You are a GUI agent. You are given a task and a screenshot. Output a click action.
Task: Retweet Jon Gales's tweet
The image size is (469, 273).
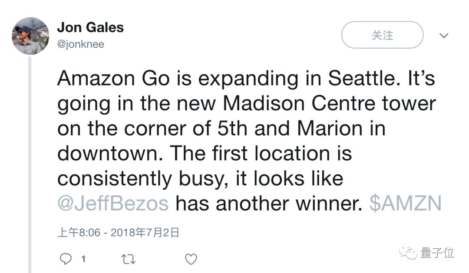128,259
